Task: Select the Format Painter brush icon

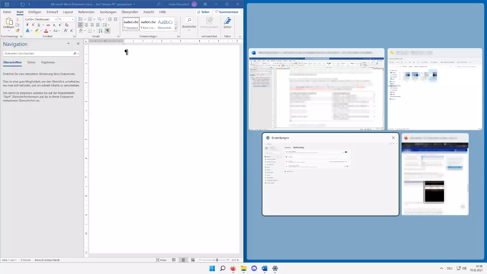Action: pyautogui.click(x=18, y=31)
